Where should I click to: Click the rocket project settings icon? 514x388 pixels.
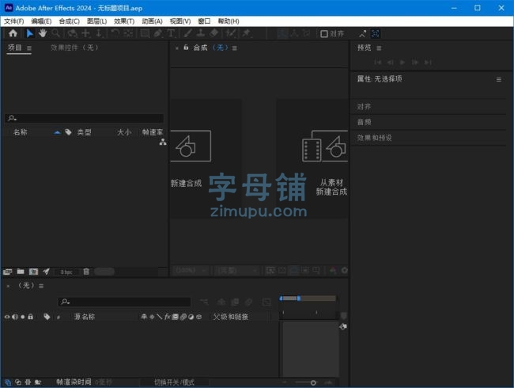pos(46,272)
